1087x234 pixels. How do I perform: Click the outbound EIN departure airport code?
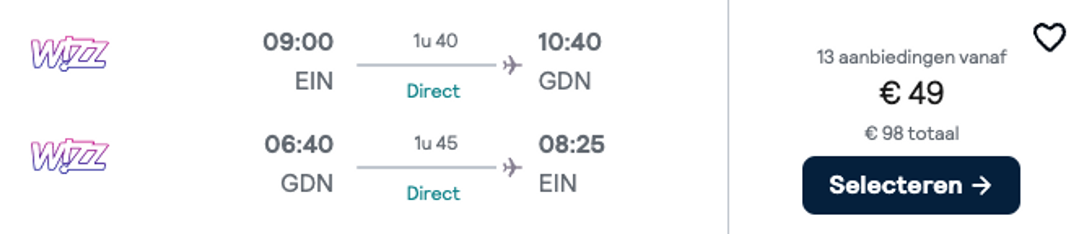tap(314, 81)
